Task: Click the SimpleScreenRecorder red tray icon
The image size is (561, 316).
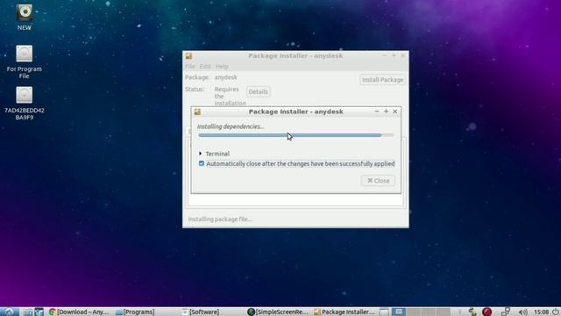Action: (486, 312)
